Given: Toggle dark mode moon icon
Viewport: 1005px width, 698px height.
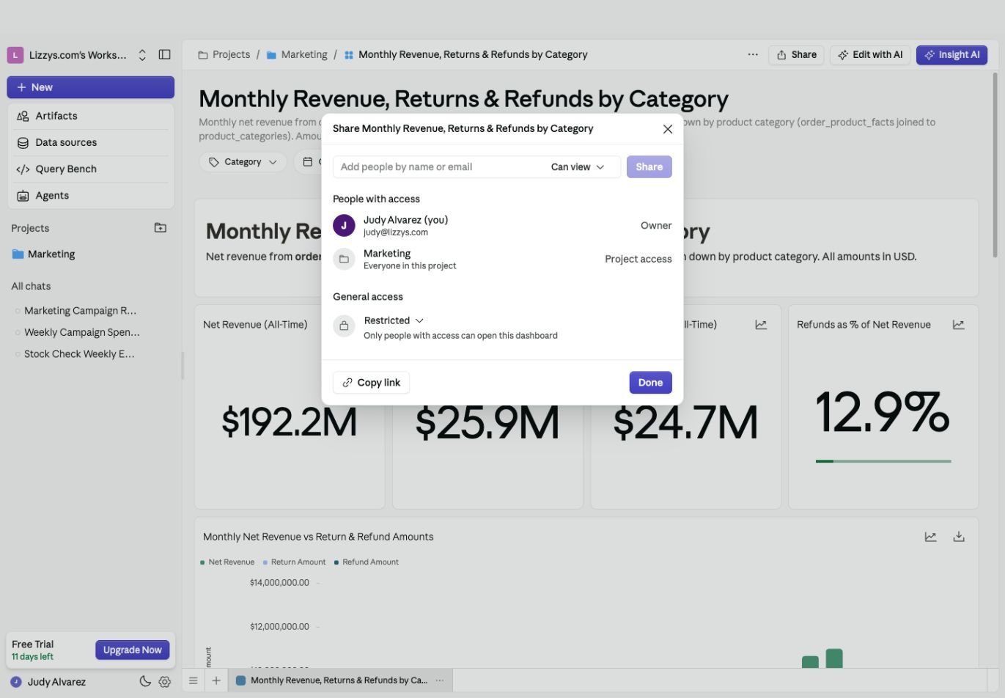Looking at the screenshot, I should [x=145, y=681].
